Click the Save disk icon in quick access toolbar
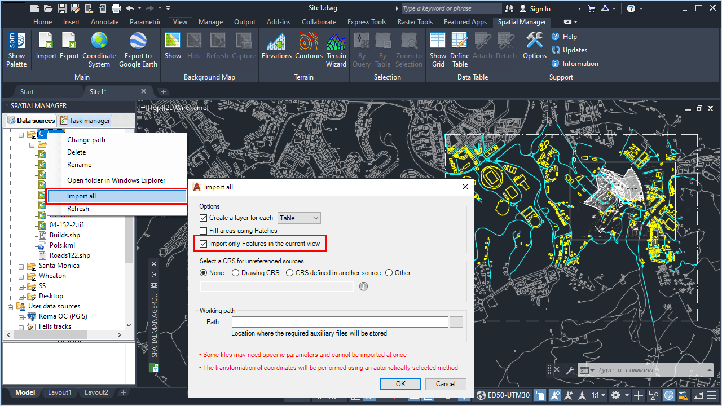 click(x=61, y=8)
